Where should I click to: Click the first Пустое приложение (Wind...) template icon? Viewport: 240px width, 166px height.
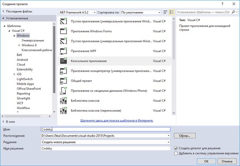(63, 21)
